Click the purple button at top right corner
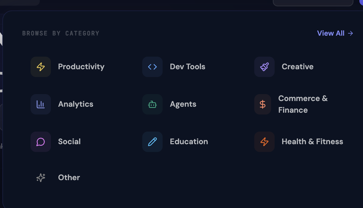 point(362,2)
